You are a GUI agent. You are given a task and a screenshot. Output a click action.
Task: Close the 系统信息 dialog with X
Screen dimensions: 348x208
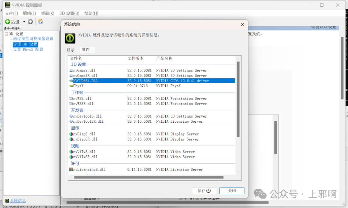point(243,24)
